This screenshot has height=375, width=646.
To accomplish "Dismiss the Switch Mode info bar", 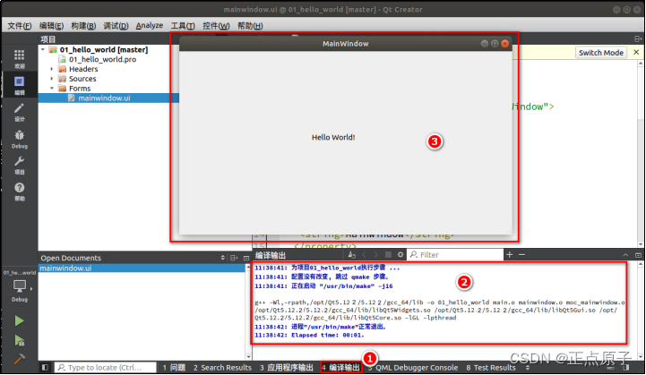I will [x=636, y=52].
